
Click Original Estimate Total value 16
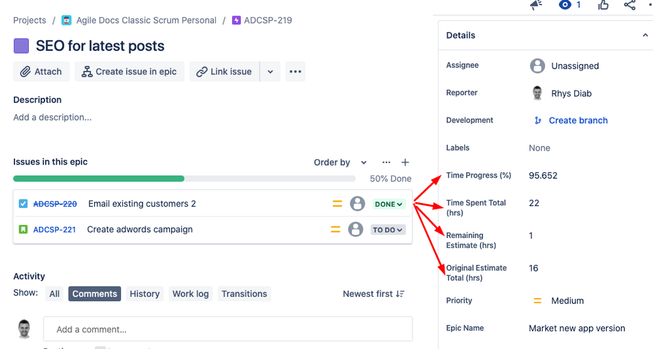(x=533, y=268)
